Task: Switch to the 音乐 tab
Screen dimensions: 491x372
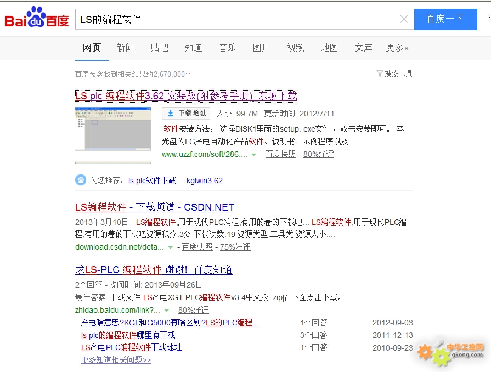Action: click(227, 48)
